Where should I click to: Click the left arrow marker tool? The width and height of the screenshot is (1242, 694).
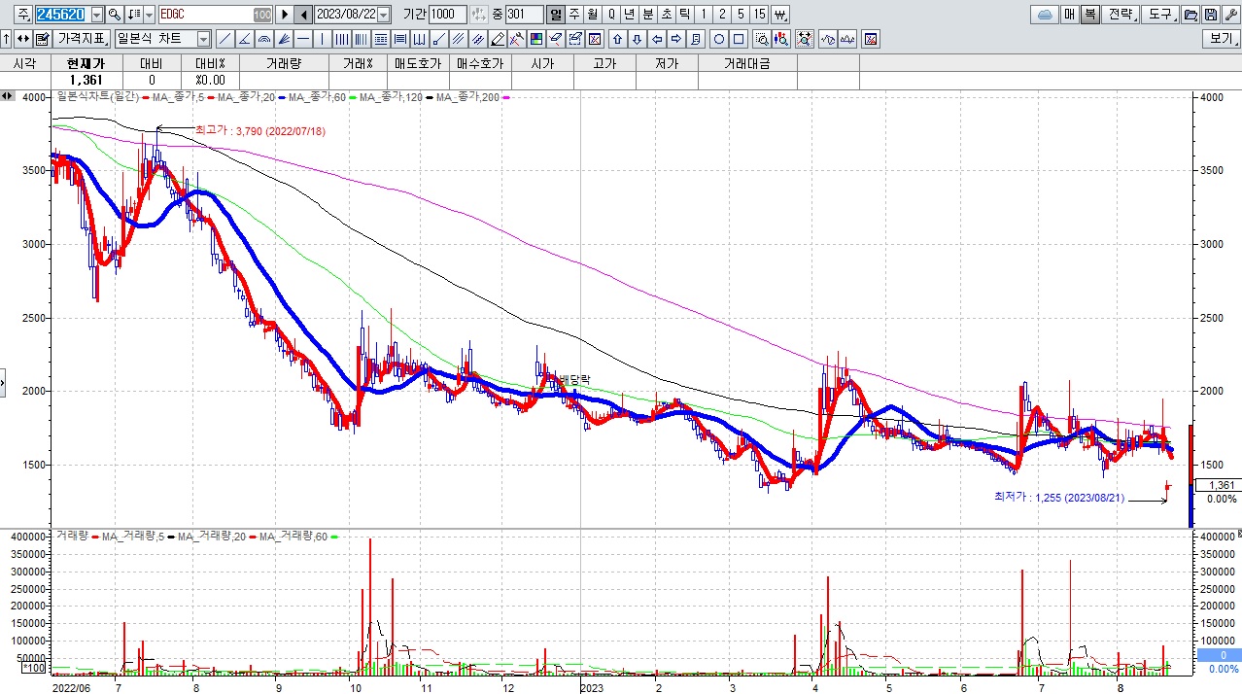pyautogui.click(x=656, y=39)
